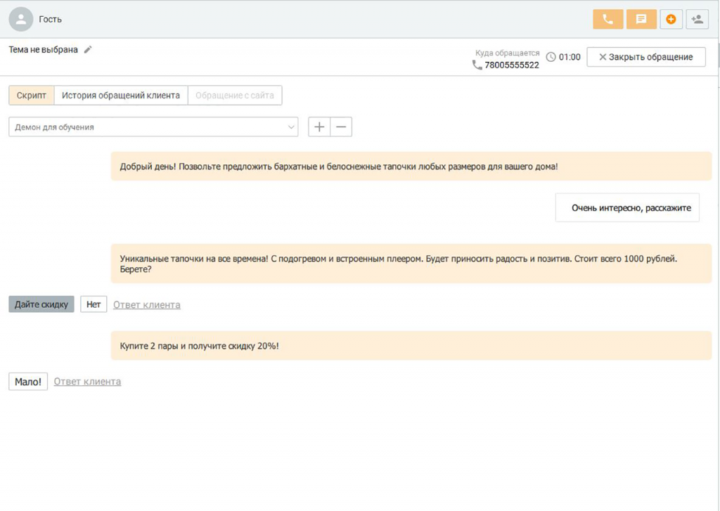Choose the 'Дайте скидку' answer button
Image resolution: width=720 pixels, height=511 pixels.
(41, 304)
